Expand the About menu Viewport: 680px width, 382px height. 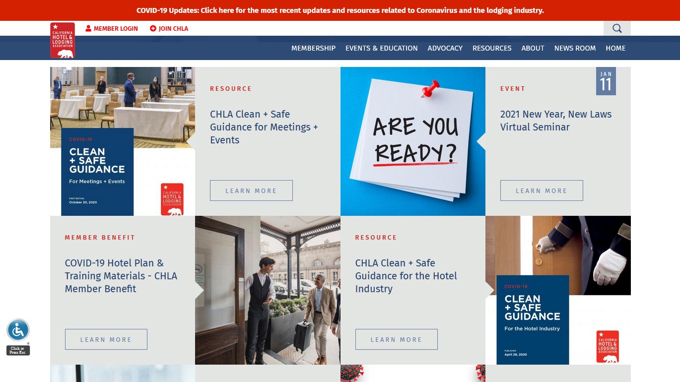pyautogui.click(x=533, y=48)
